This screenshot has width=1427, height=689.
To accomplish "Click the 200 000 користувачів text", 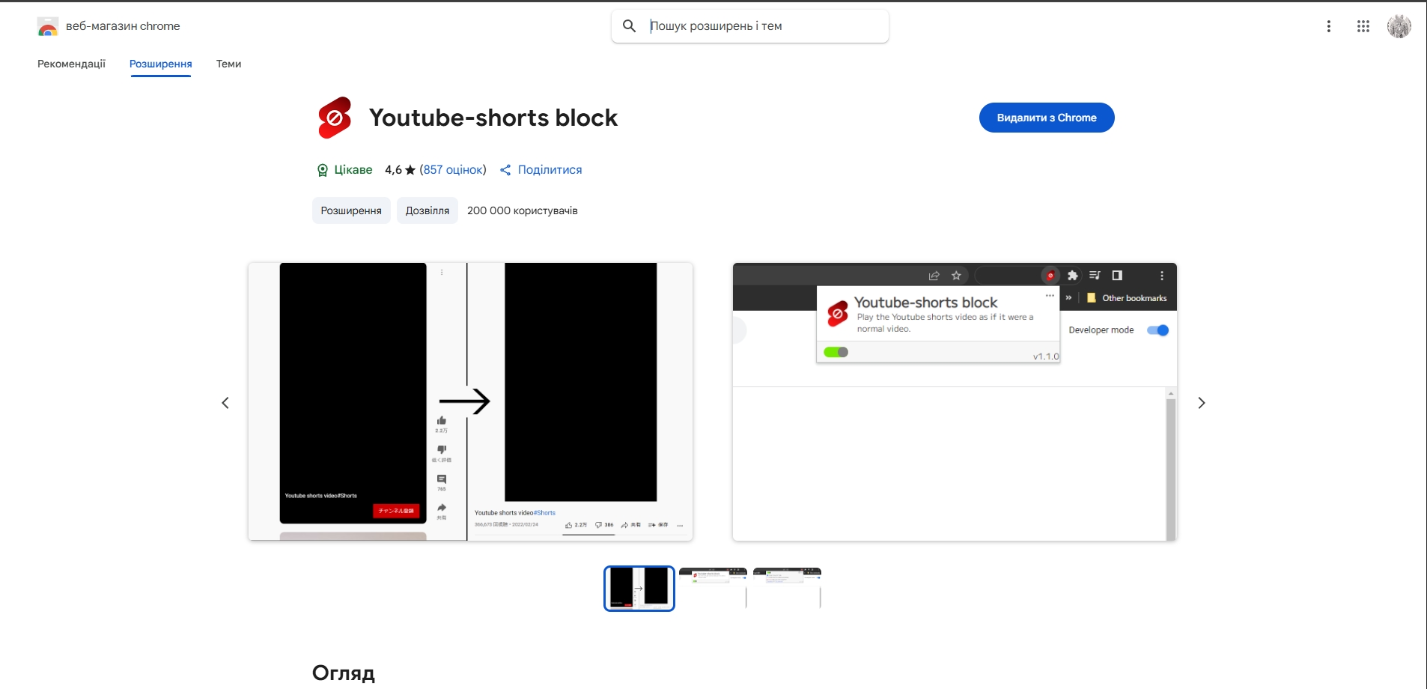I will (x=523, y=210).
